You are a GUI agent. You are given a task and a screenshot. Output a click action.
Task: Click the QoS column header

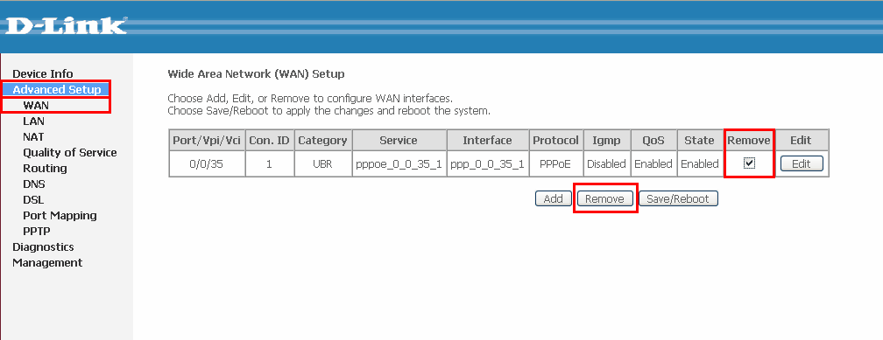pos(653,141)
